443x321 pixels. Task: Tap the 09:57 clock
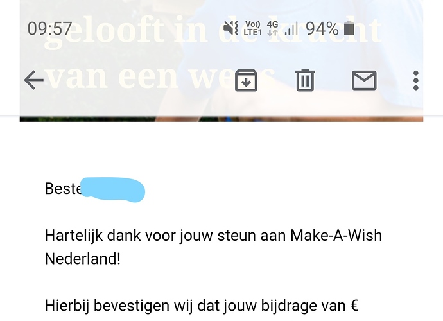coord(49,28)
